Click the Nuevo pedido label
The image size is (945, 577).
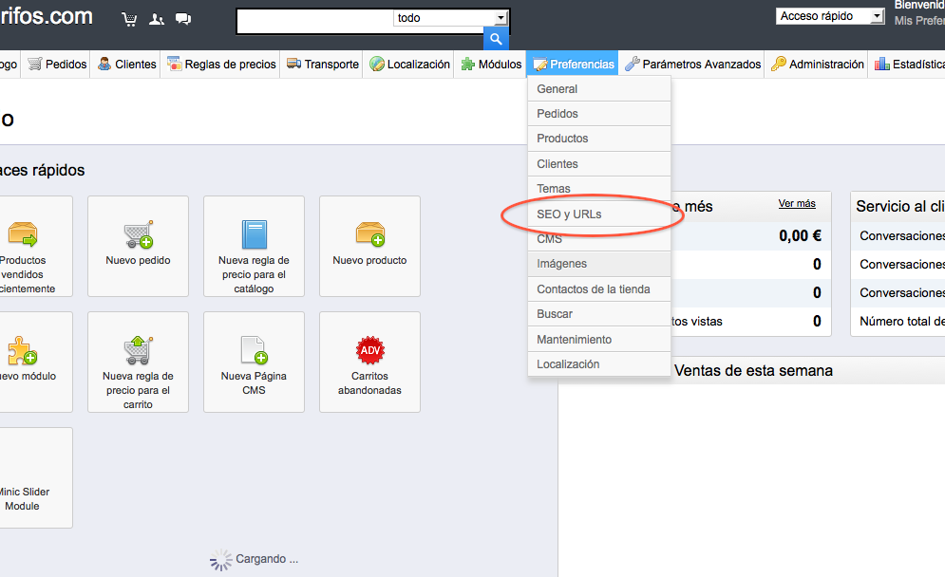pos(138,260)
